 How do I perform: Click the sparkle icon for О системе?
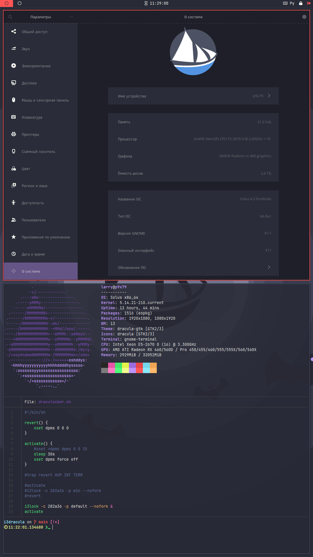click(14, 271)
